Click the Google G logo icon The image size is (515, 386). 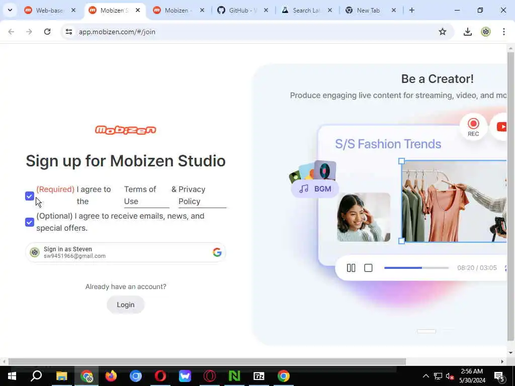coord(217,252)
